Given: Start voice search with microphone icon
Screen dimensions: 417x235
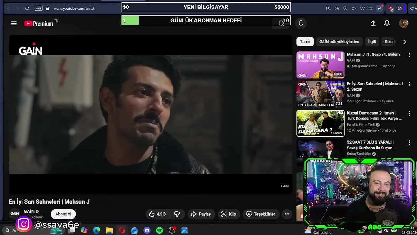Looking at the screenshot, I should point(301,23).
